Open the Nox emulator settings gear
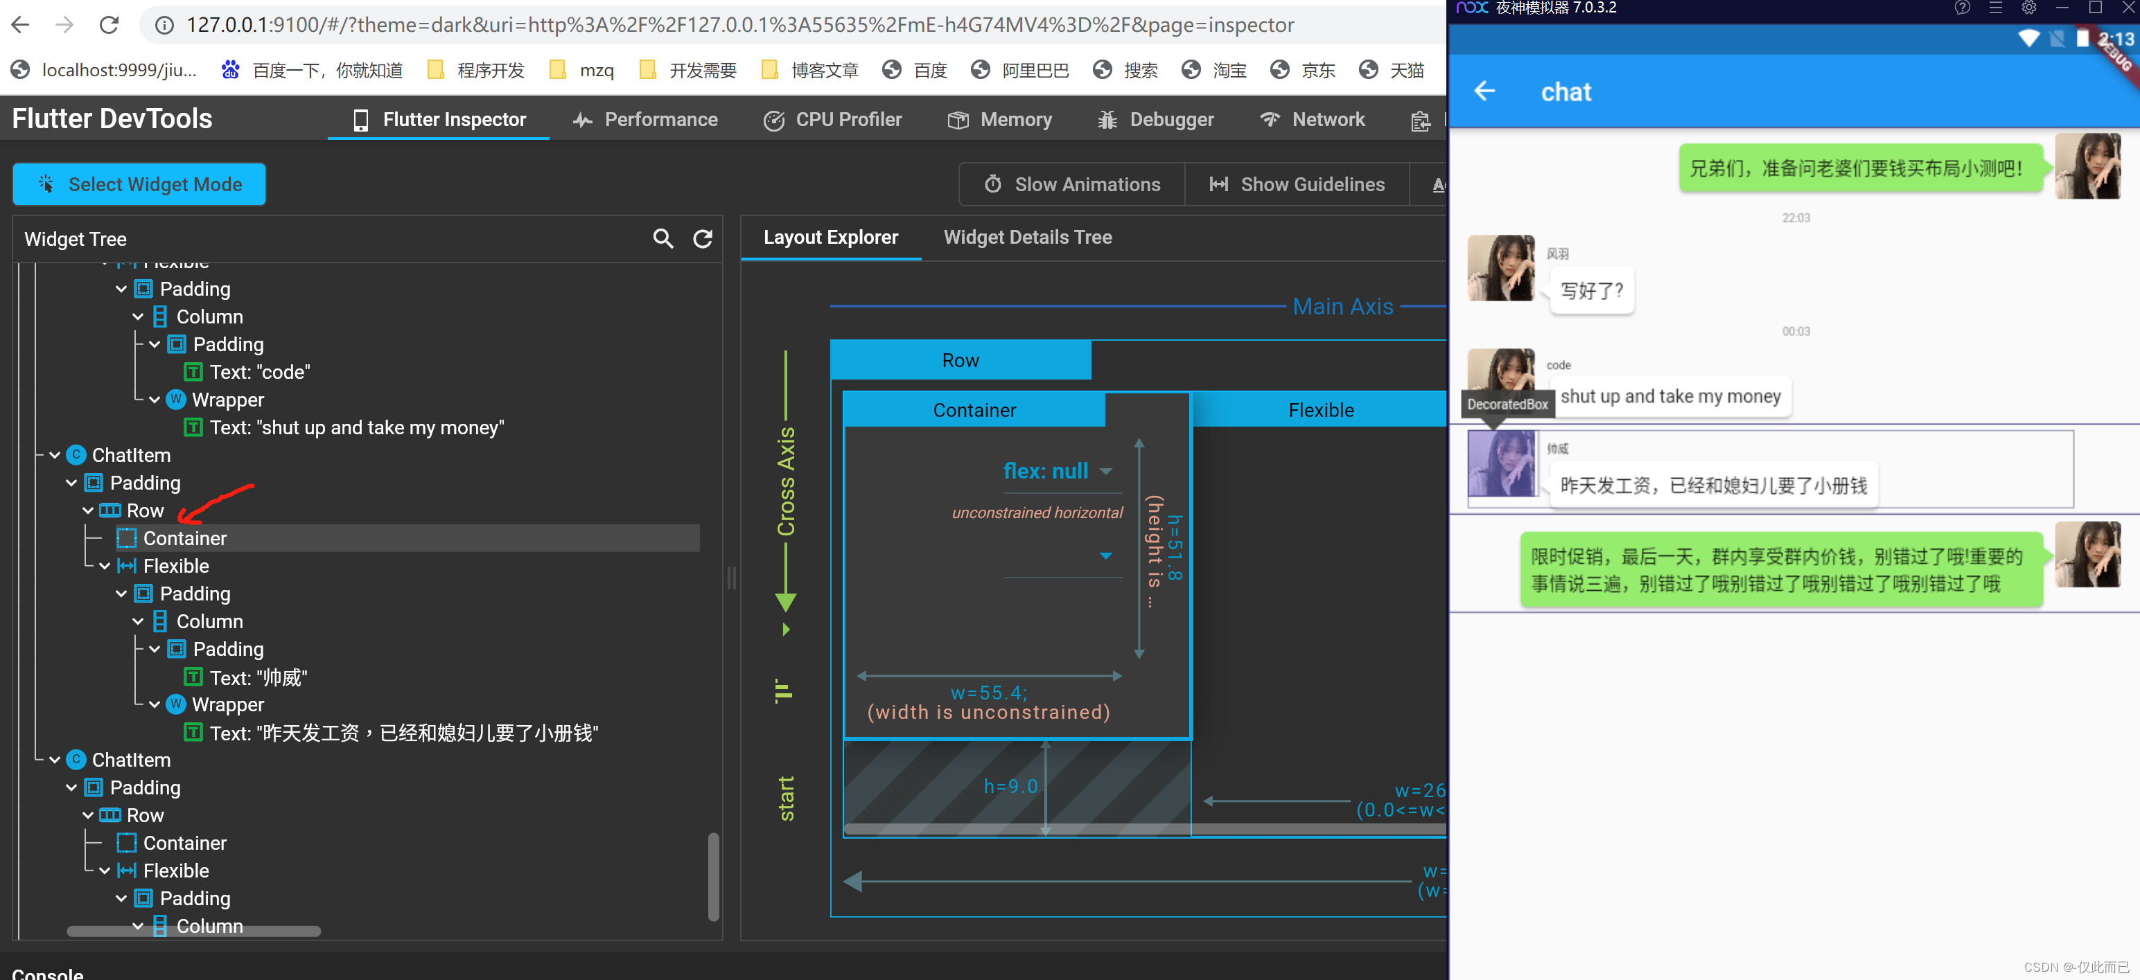 [x=2028, y=8]
